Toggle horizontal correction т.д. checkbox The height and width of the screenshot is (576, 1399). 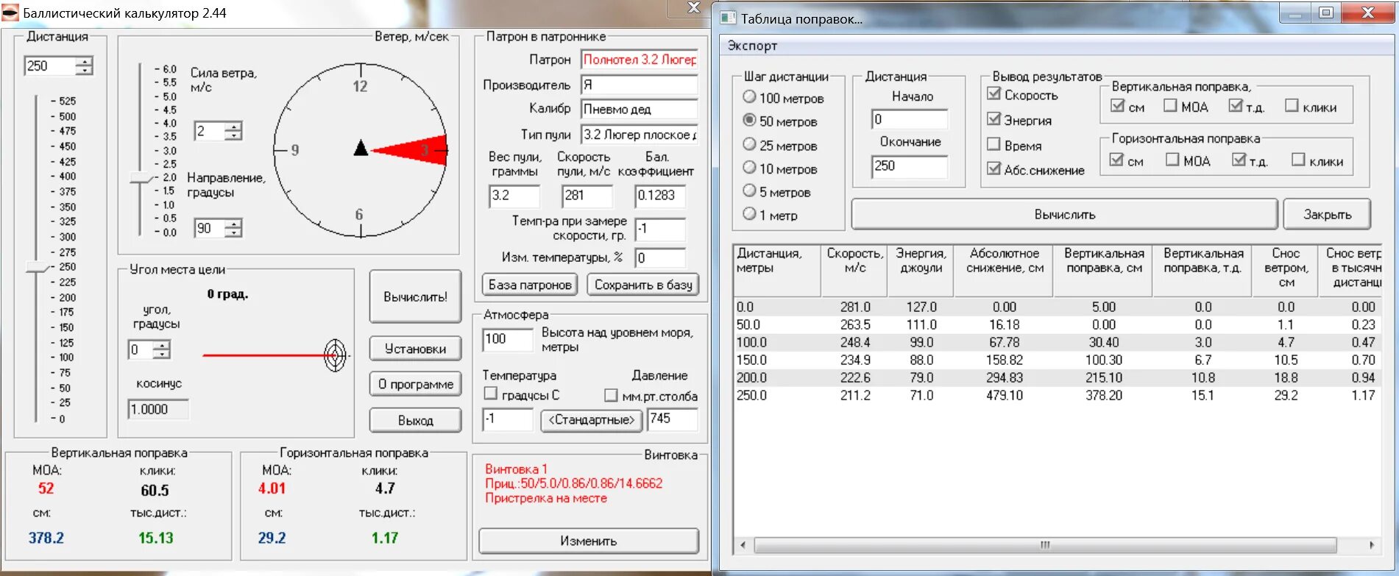tap(1239, 160)
